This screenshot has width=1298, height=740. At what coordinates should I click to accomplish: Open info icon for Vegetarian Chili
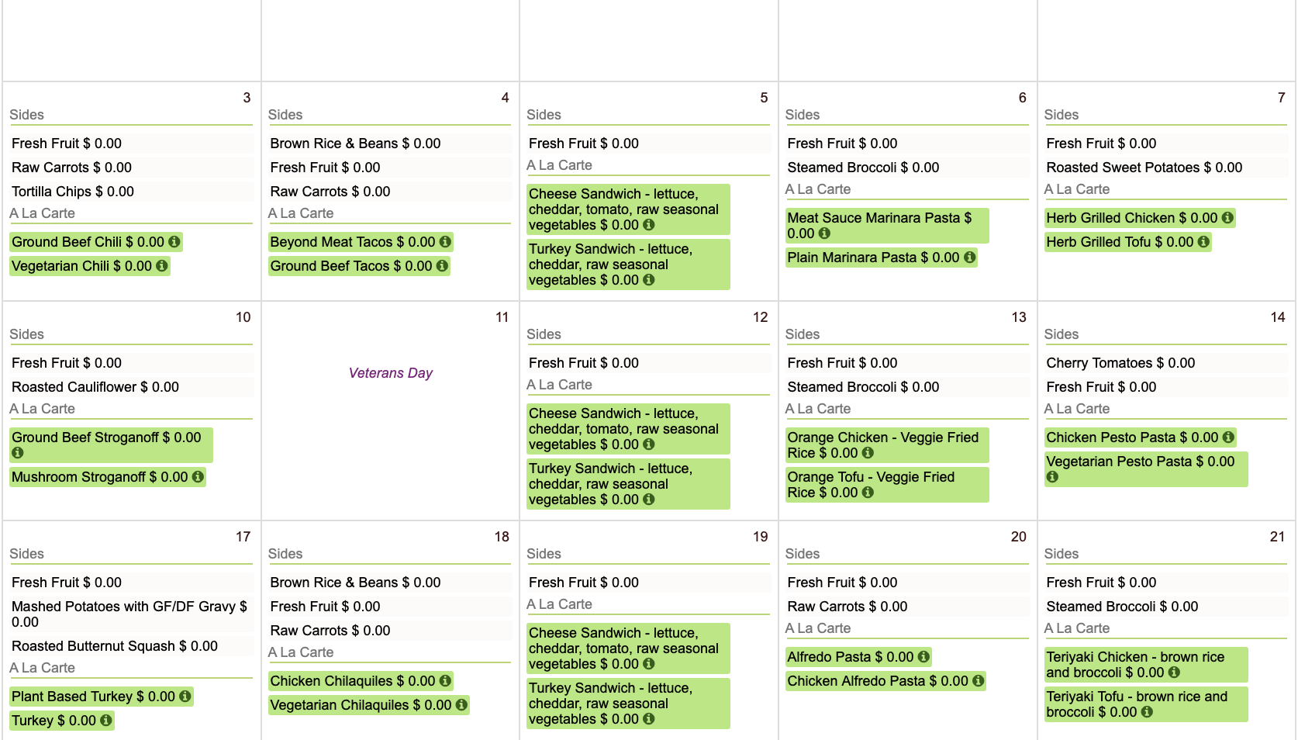162,266
